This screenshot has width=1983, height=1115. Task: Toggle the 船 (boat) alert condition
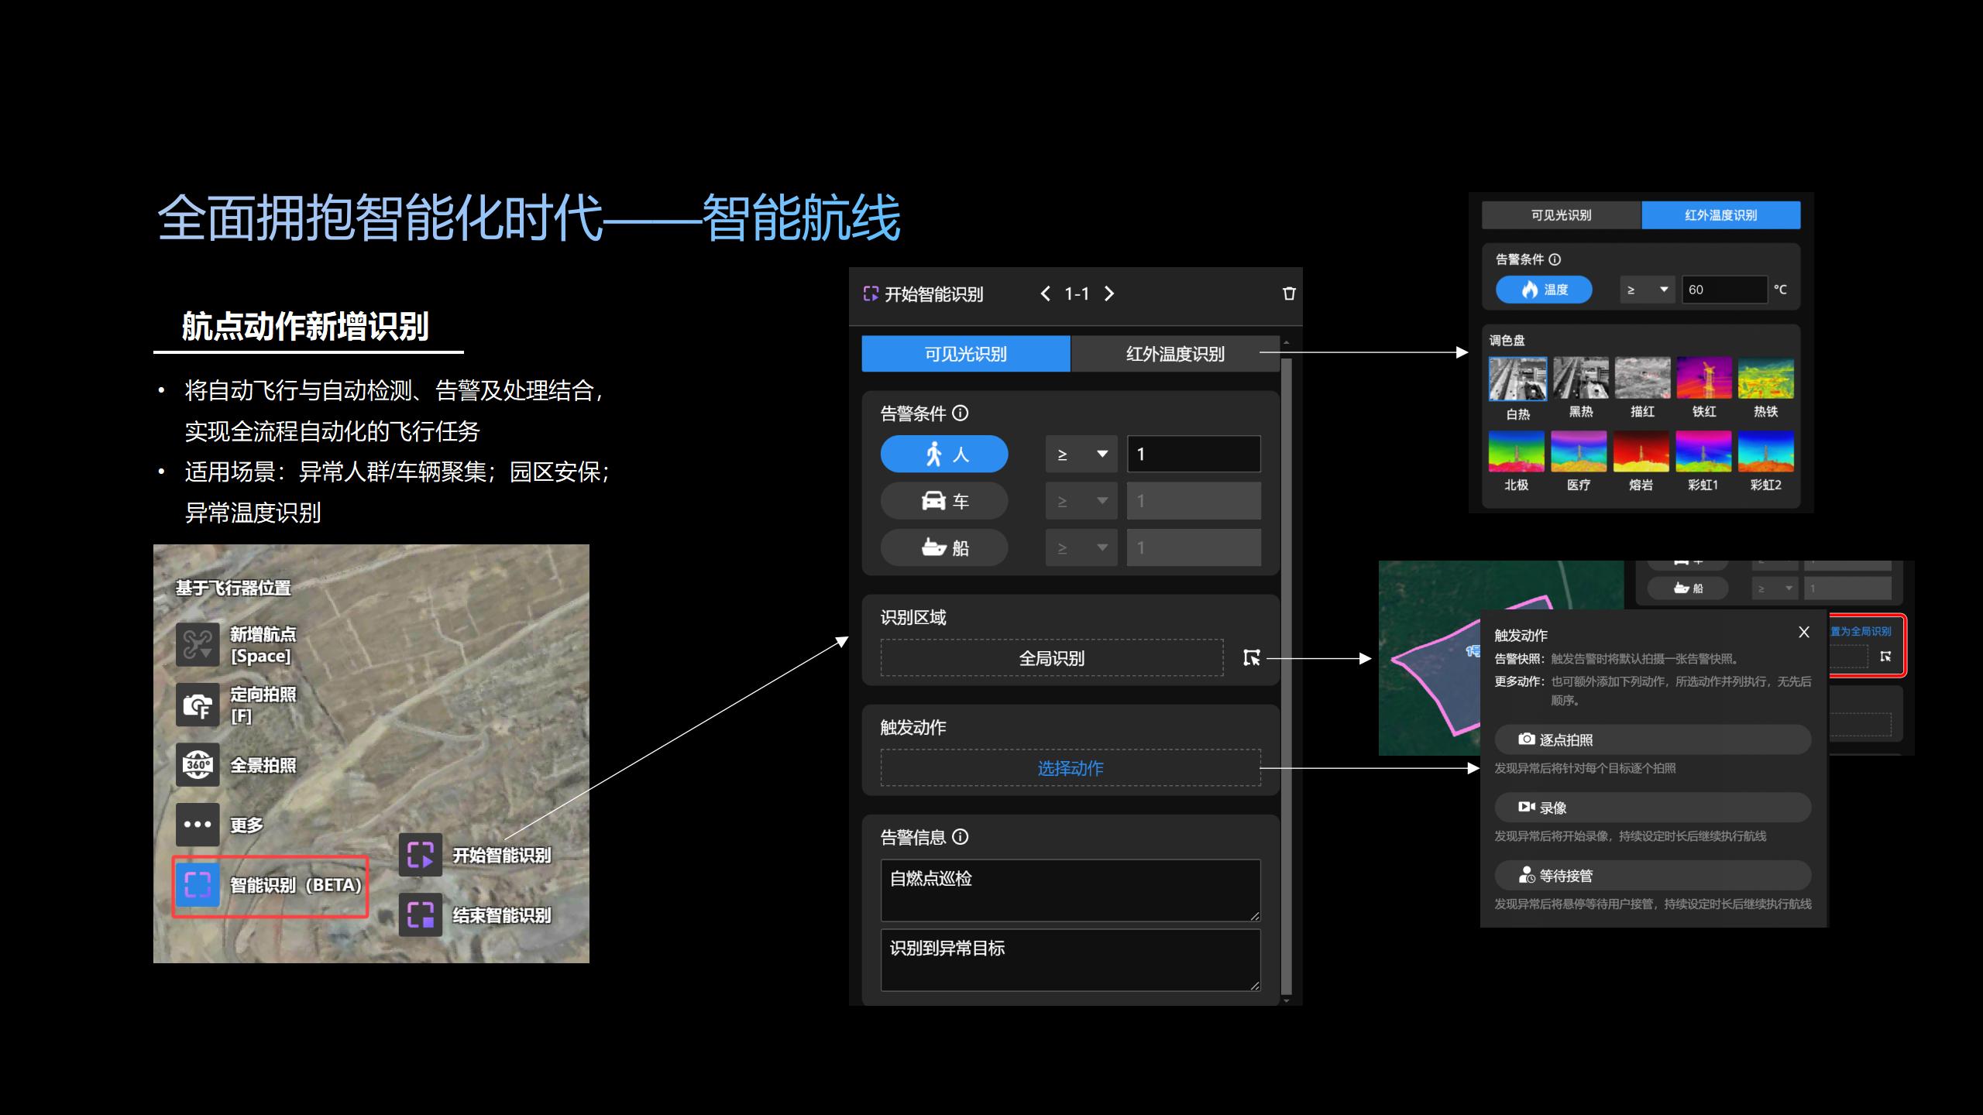(x=943, y=547)
